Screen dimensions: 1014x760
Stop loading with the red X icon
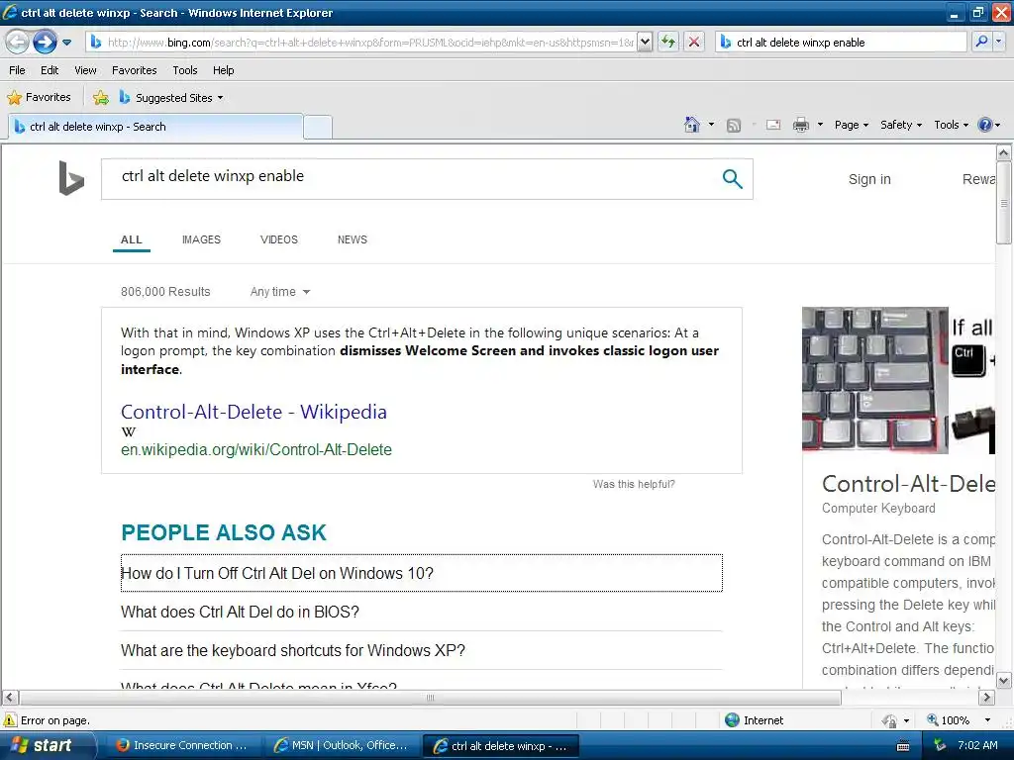click(694, 42)
